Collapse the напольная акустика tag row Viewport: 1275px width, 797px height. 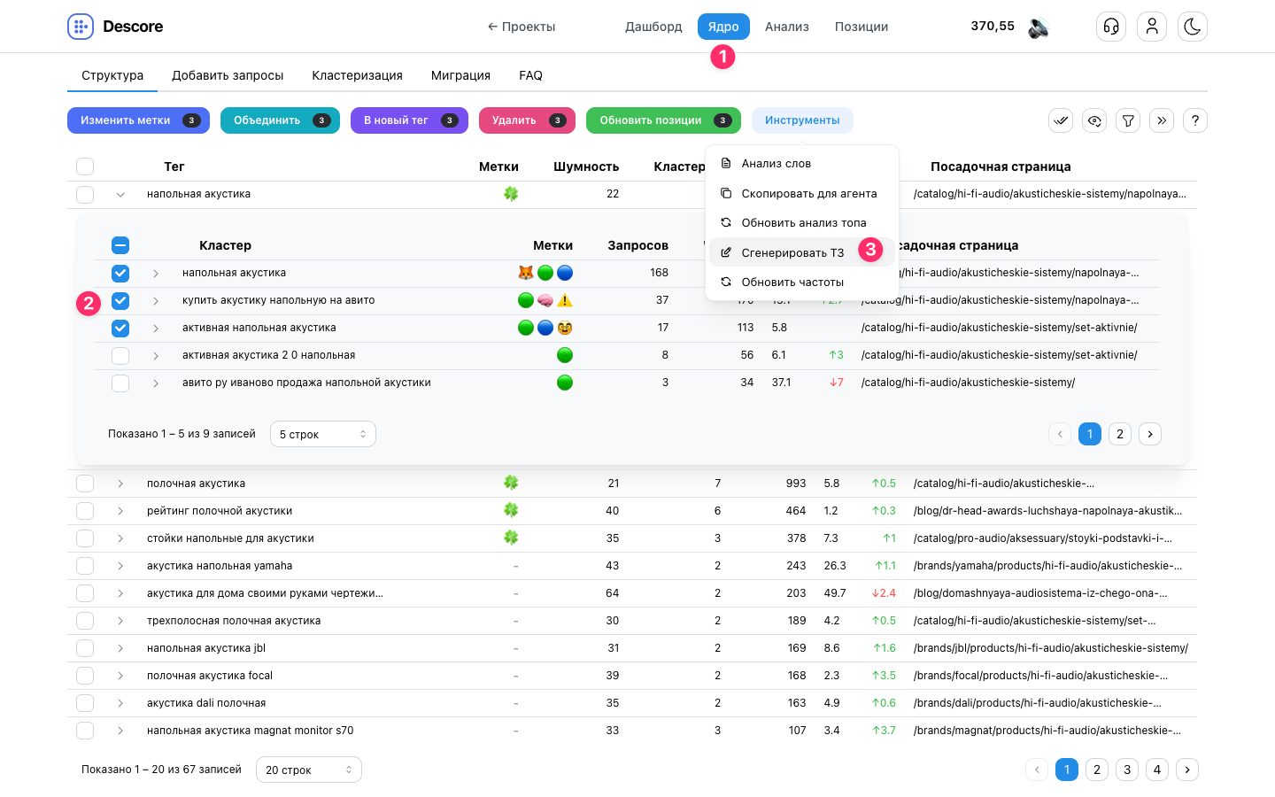tap(120, 194)
